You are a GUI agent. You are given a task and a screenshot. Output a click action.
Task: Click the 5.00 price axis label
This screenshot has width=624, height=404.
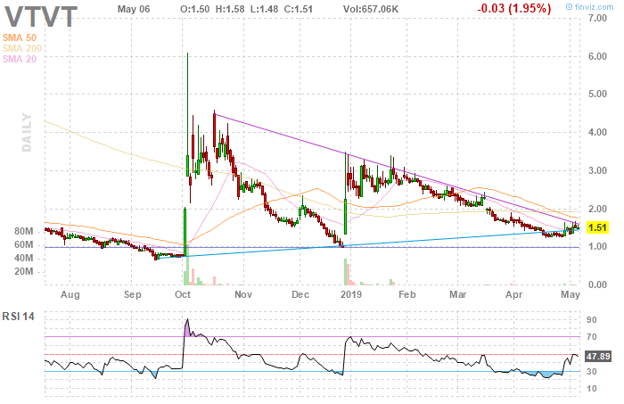pyautogui.click(x=598, y=94)
